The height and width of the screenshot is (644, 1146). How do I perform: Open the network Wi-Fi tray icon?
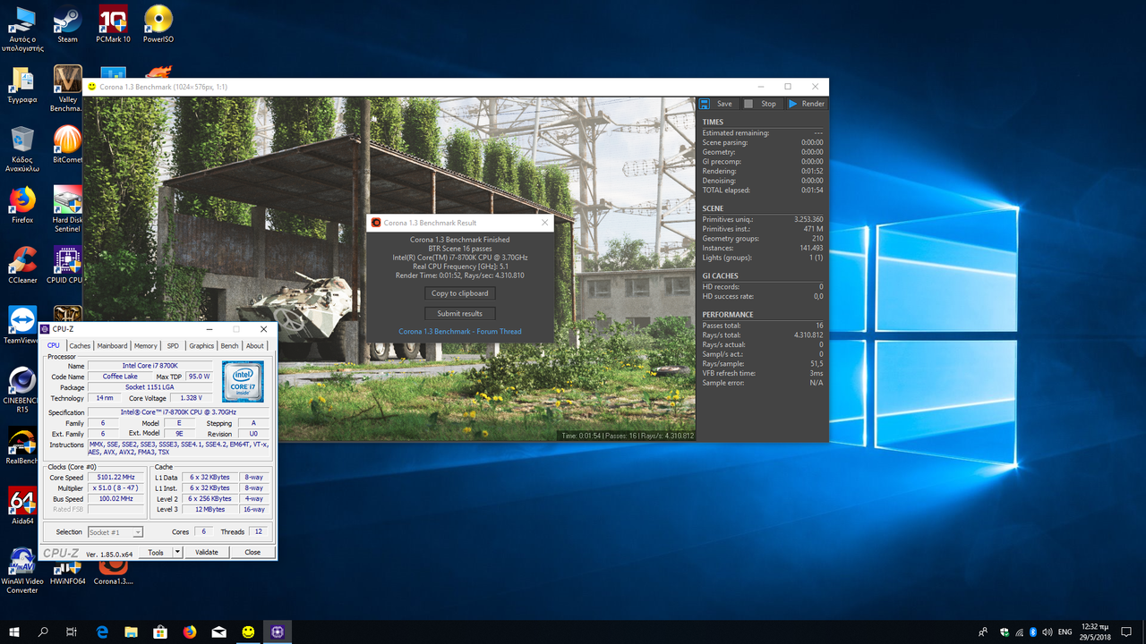coord(1019,632)
